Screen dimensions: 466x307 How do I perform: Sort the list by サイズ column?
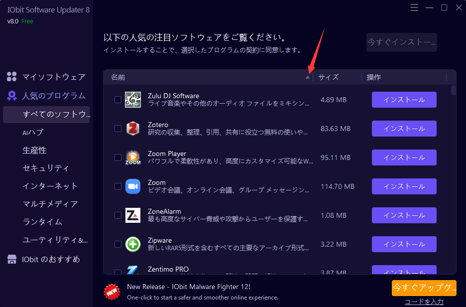pyautogui.click(x=329, y=77)
